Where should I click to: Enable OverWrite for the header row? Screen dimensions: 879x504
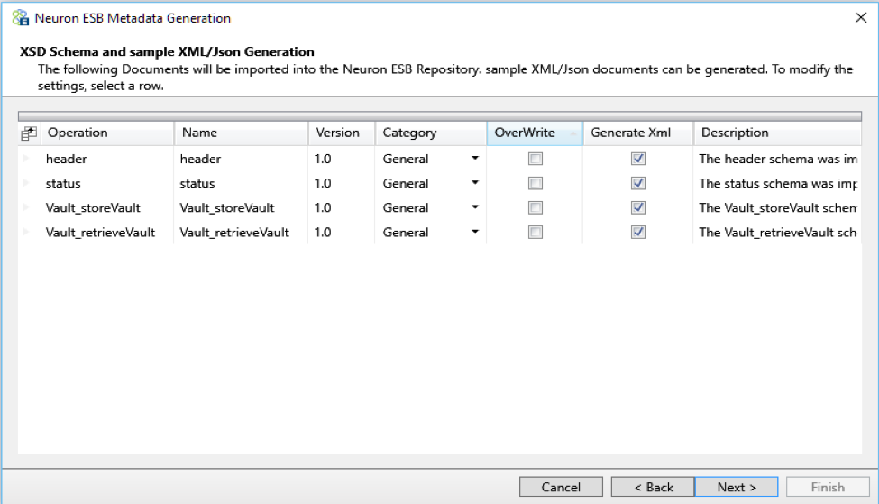coord(536,159)
